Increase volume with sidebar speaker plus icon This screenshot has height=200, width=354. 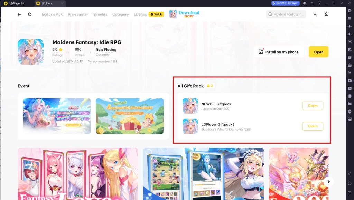tap(350, 26)
